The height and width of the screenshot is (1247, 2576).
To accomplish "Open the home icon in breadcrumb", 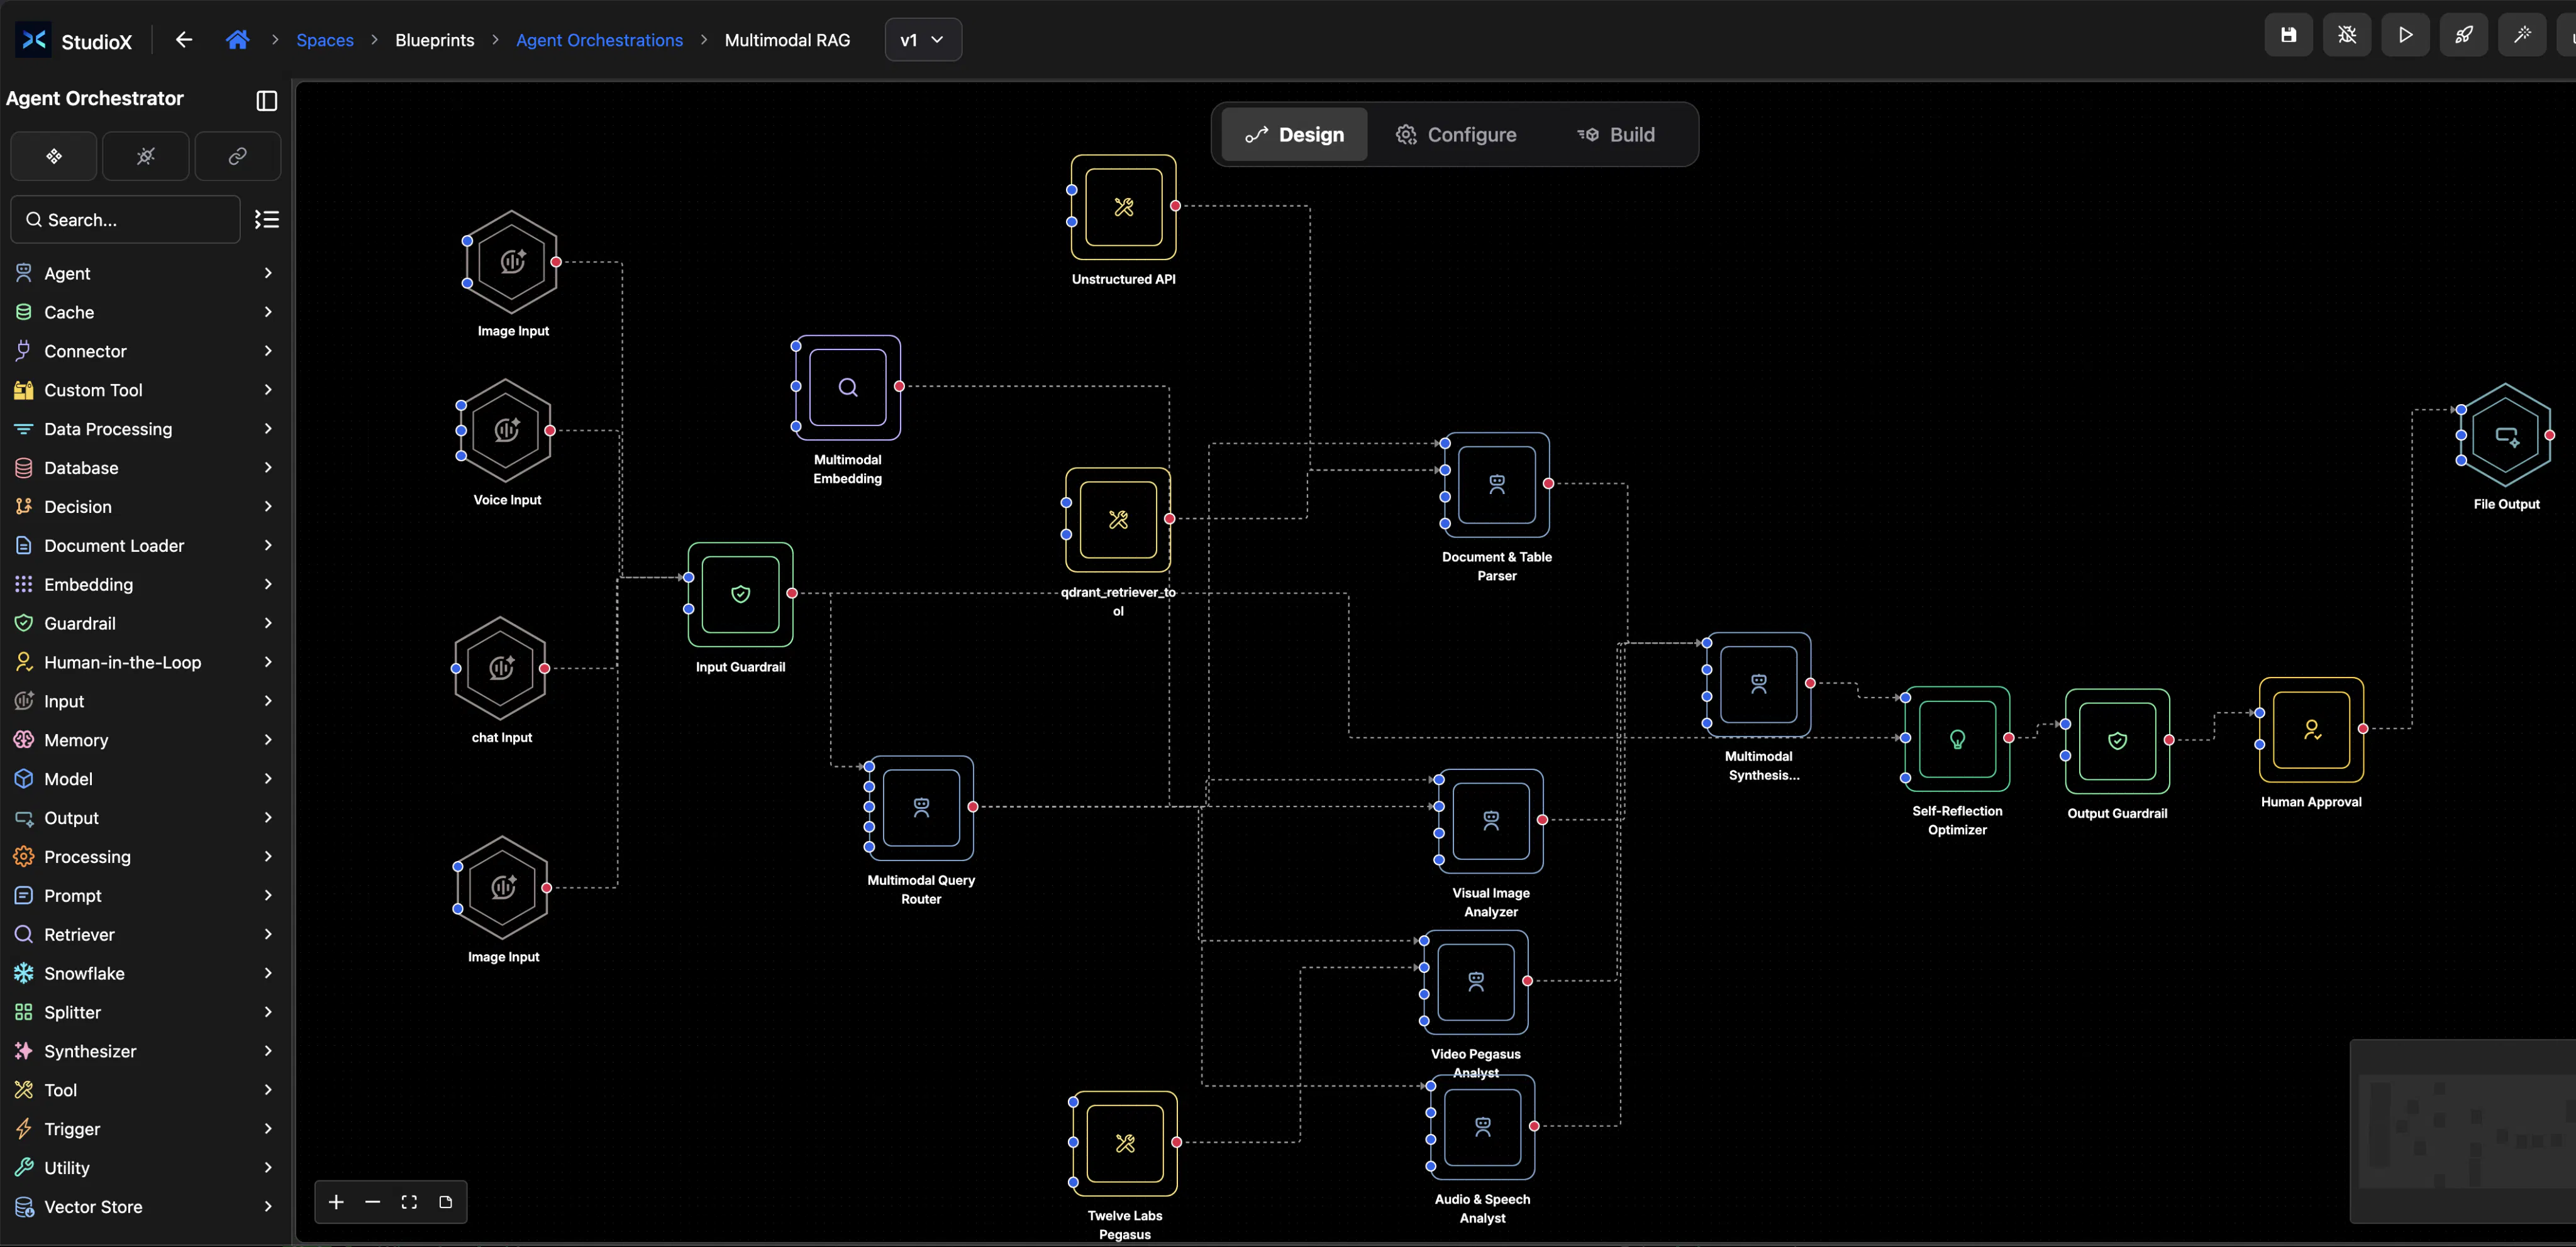I will (x=238, y=40).
